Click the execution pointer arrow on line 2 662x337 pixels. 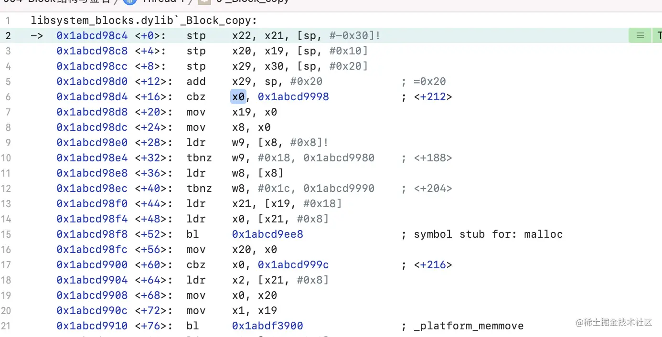tap(37, 35)
